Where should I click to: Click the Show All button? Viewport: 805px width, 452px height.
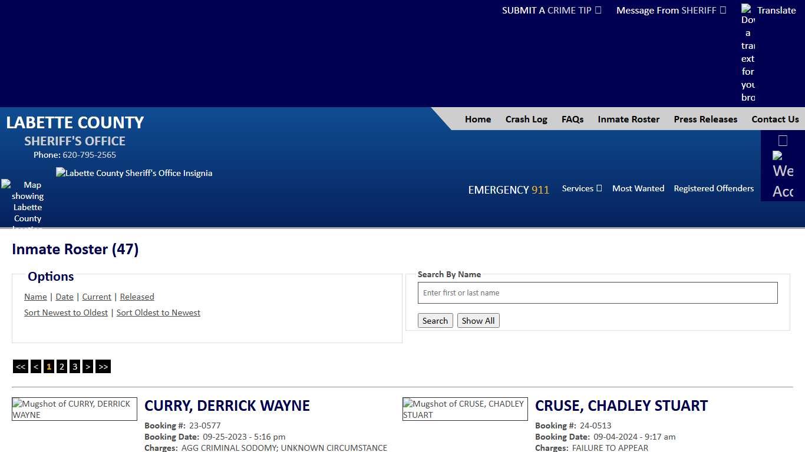coord(478,320)
